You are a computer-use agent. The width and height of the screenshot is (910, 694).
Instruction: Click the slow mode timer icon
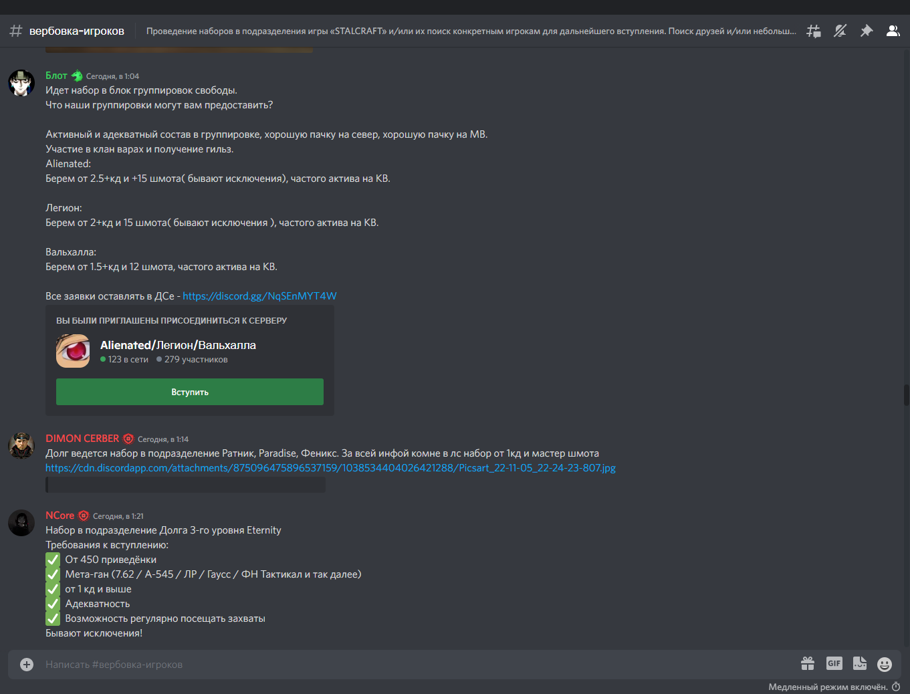point(896,687)
